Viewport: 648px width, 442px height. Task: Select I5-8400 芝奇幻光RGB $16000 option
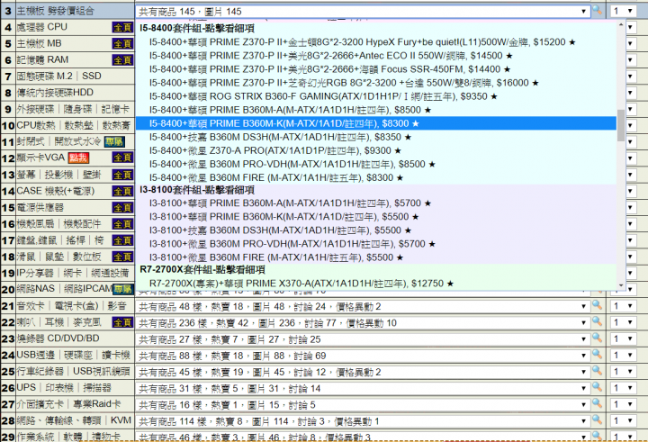(x=375, y=83)
